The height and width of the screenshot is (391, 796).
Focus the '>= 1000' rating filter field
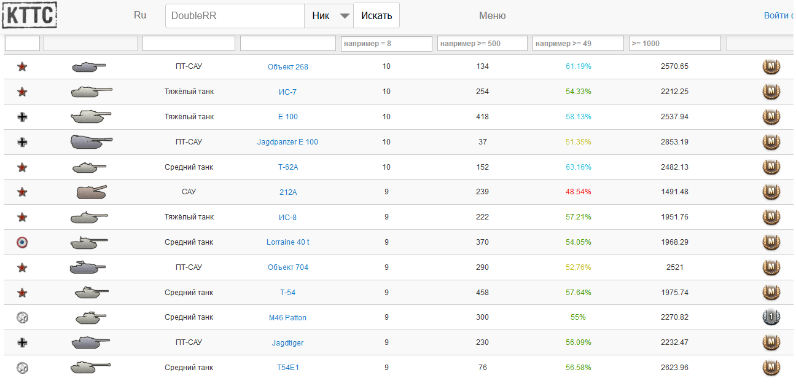(x=674, y=43)
